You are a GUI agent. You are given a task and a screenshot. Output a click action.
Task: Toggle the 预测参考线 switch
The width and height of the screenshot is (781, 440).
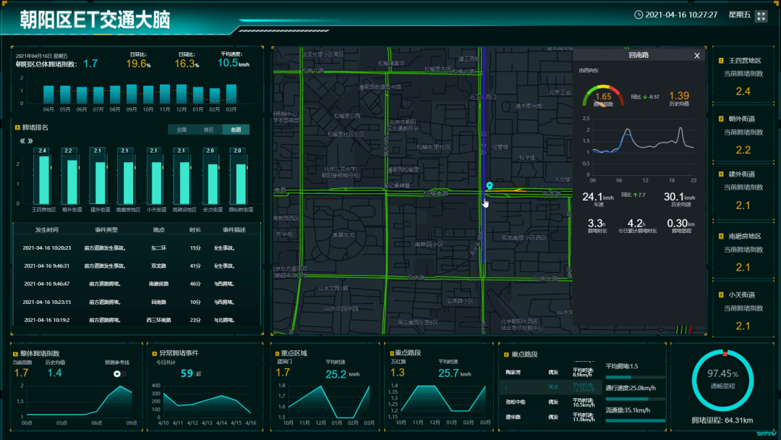coord(120,373)
